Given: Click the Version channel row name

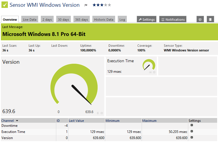Looking at the screenshot, I should [7, 138].
